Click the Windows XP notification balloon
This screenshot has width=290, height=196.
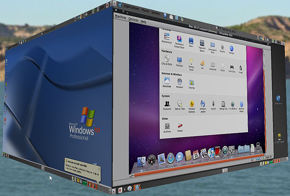83,170
